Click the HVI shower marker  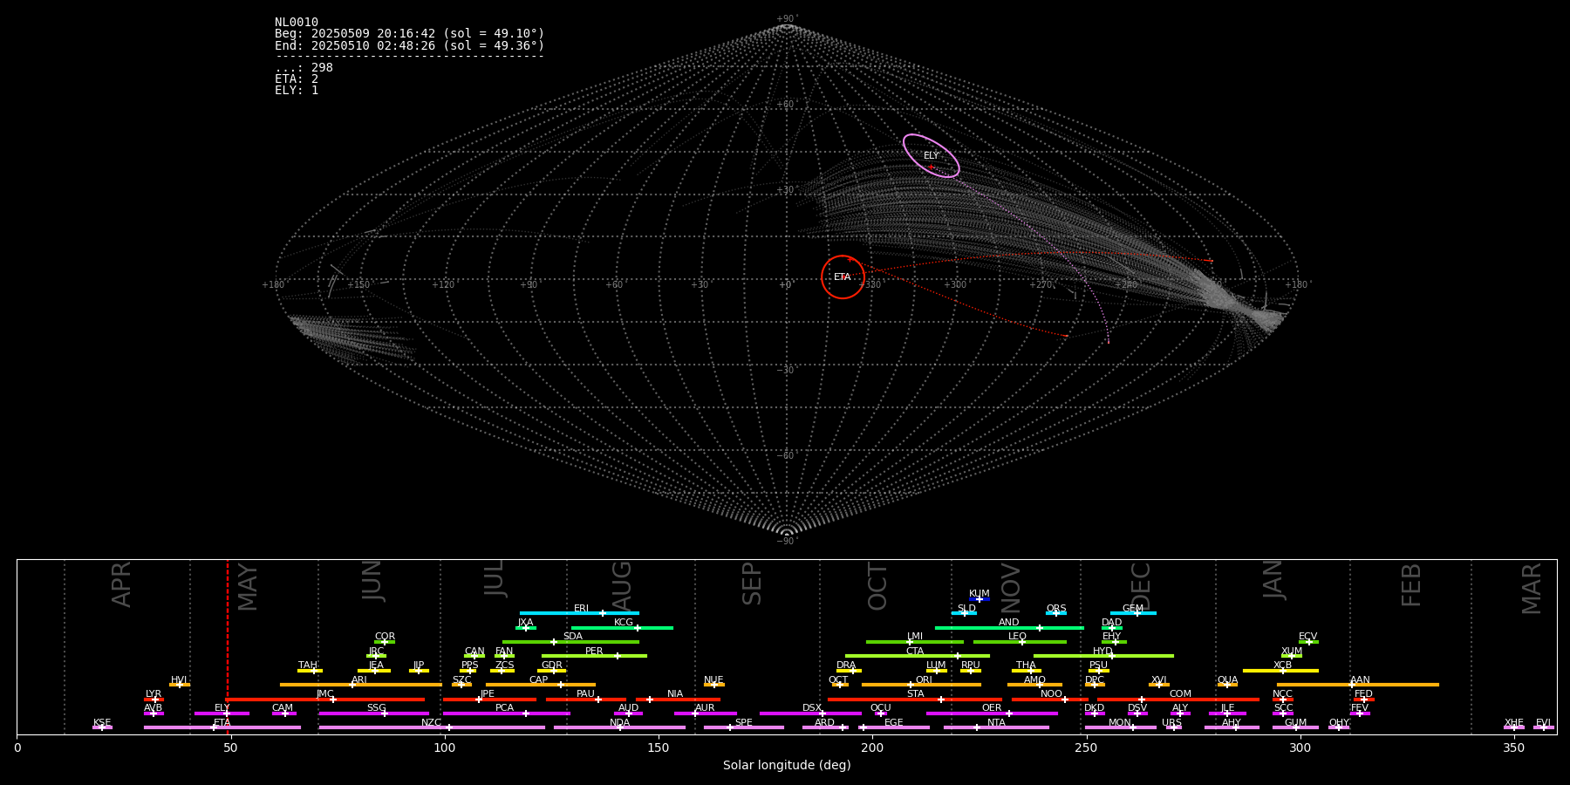[x=180, y=685]
